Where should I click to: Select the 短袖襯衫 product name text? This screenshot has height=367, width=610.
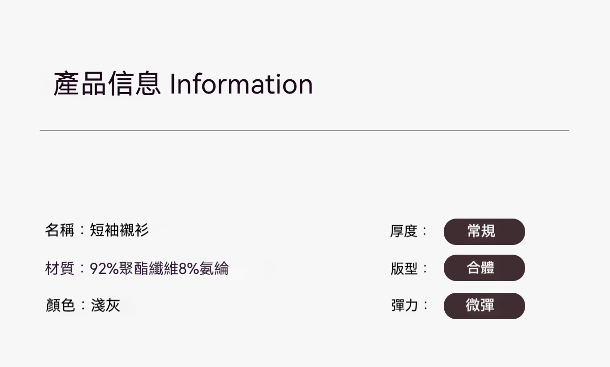pyautogui.click(x=119, y=230)
